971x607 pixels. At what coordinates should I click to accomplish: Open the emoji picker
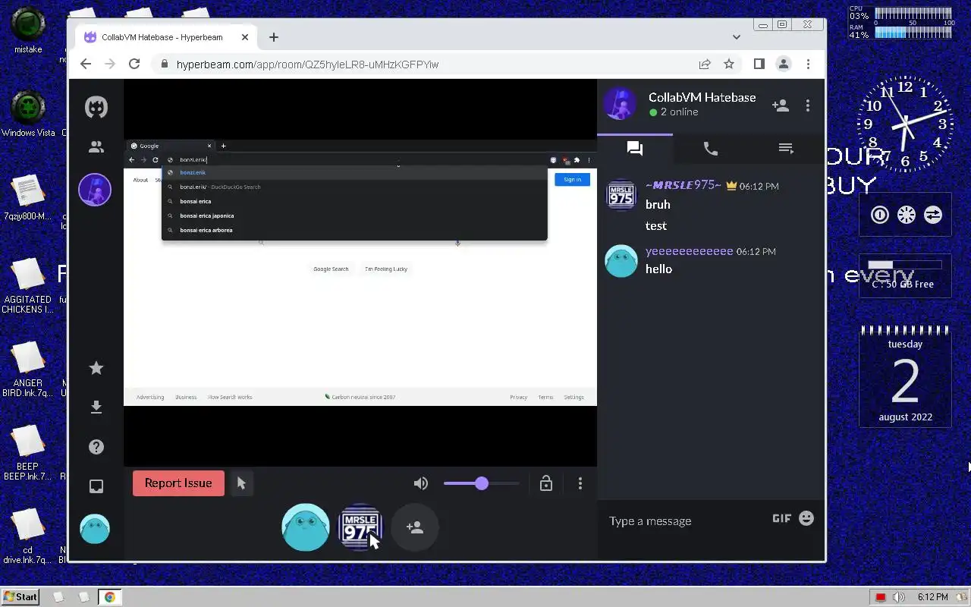pos(806,518)
